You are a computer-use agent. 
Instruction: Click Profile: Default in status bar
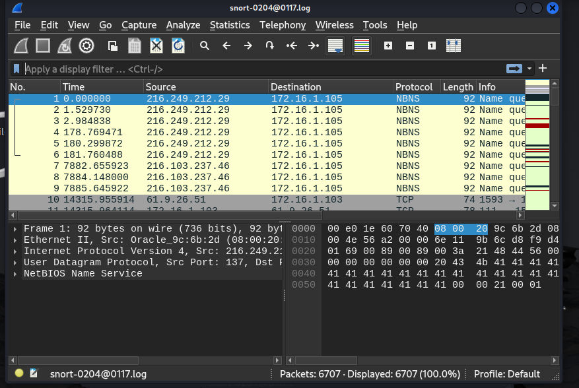coord(506,374)
